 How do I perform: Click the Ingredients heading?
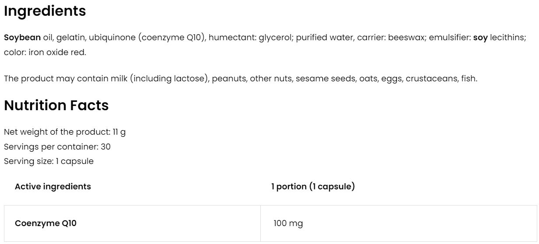45,12
